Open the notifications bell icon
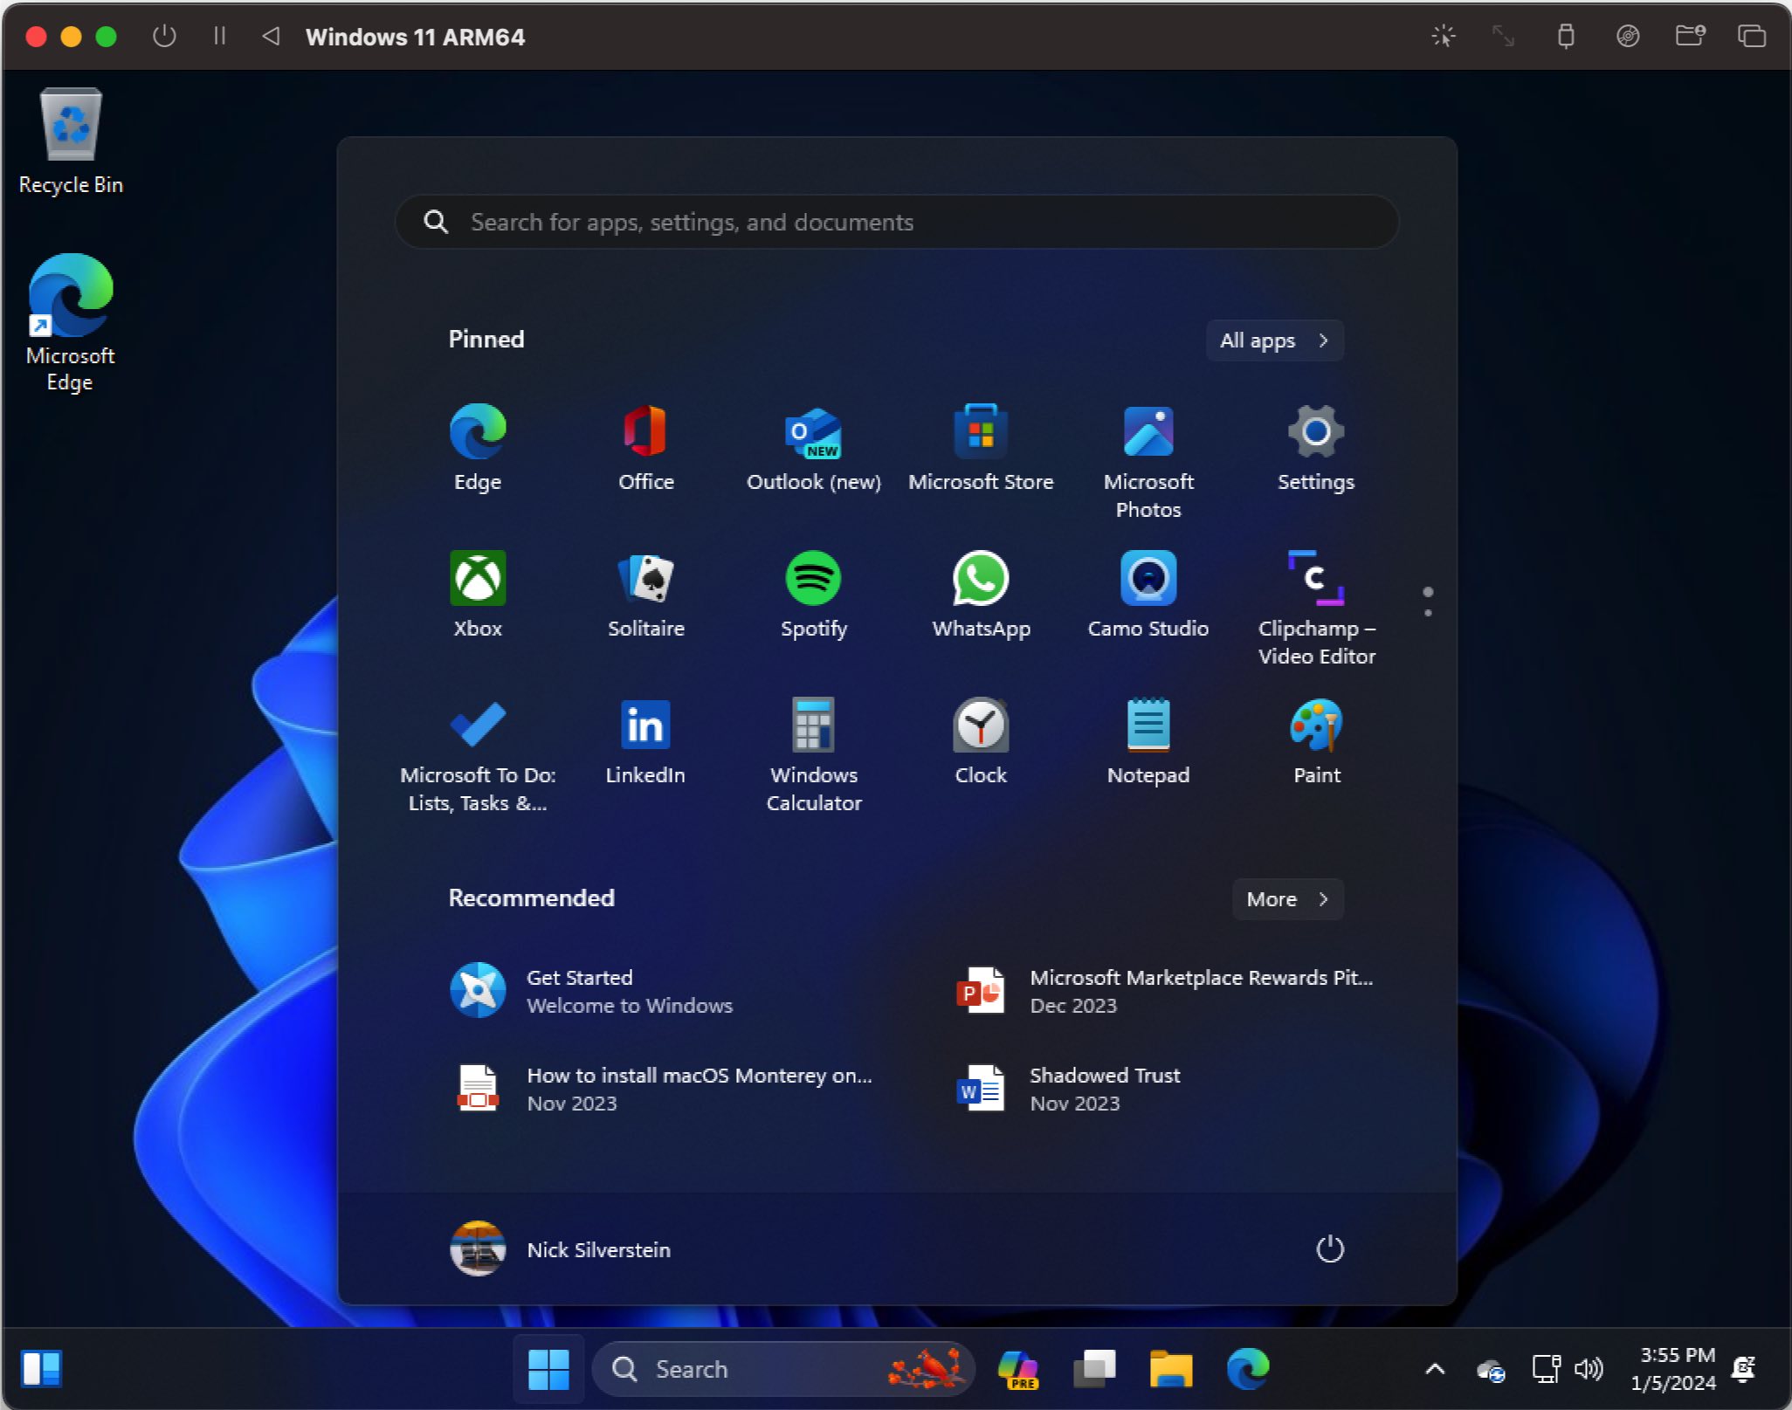This screenshot has width=1792, height=1410. (x=1743, y=1369)
